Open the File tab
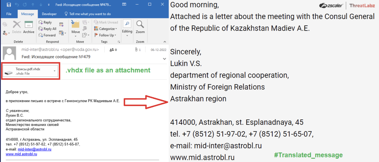The width and height of the screenshot is (379, 162). (9, 14)
